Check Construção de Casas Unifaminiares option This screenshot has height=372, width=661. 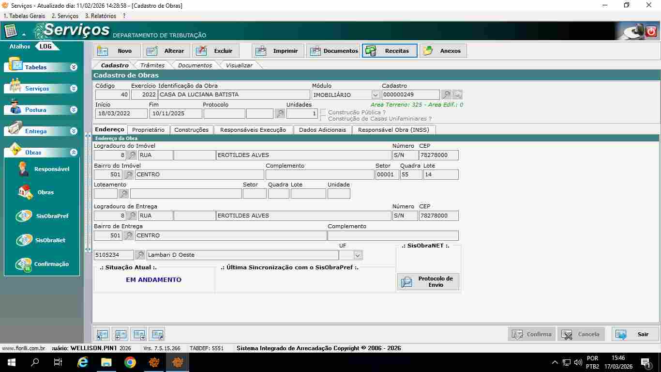(x=323, y=119)
